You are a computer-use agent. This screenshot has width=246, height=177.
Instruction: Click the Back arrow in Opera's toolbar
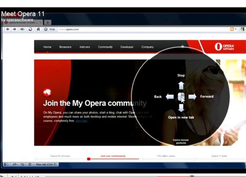[7, 29]
